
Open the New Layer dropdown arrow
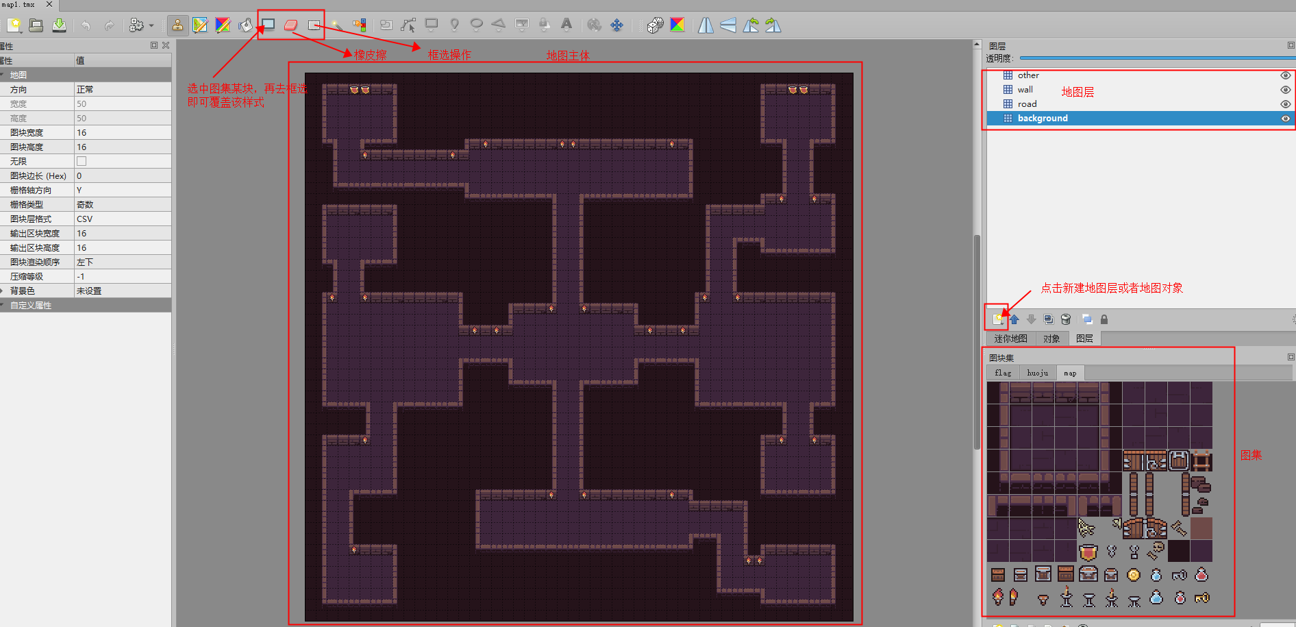[x=1004, y=323]
